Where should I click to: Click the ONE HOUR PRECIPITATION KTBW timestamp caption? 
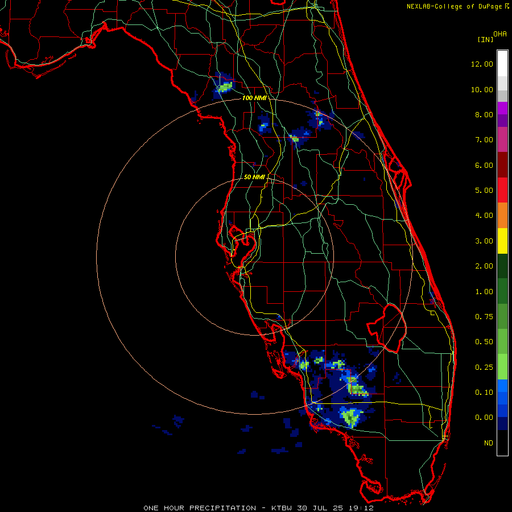258,508
